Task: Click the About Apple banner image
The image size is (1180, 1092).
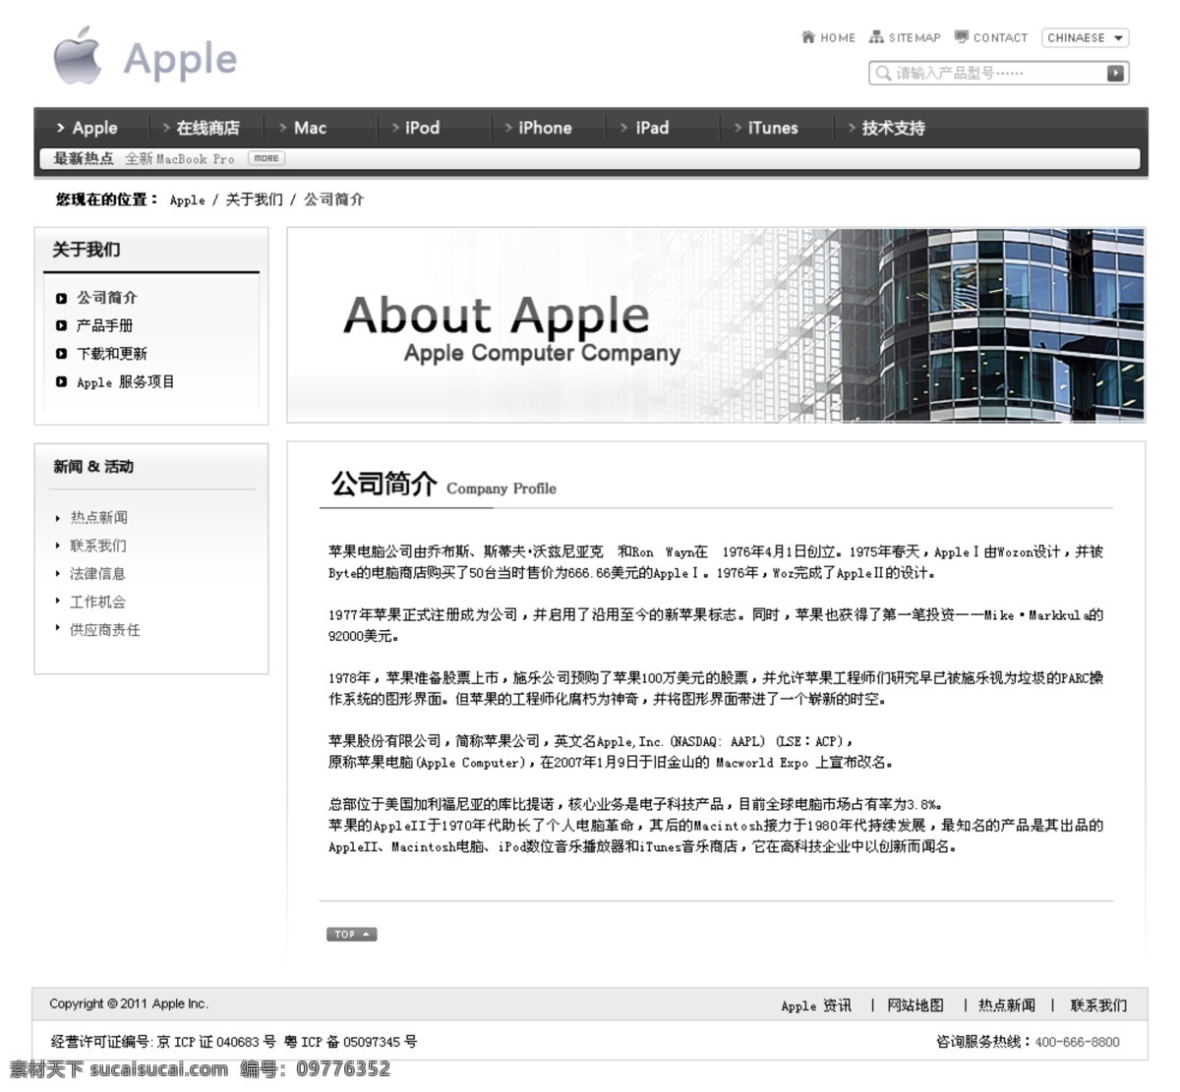Action: tap(716, 325)
